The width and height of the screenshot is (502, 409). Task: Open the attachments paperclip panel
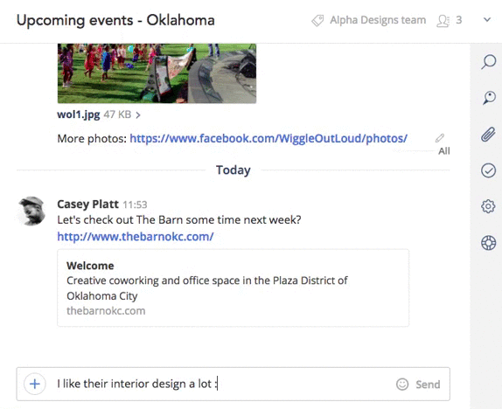pos(488,134)
